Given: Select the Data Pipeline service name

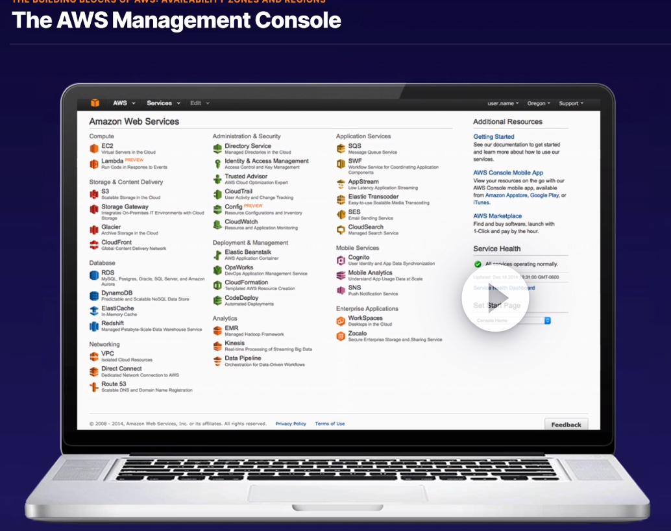Looking at the screenshot, I should (243, 358).
